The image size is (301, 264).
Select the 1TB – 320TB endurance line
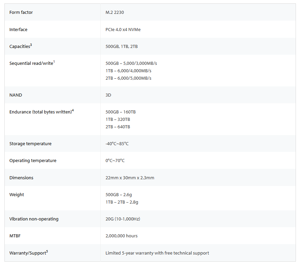point(118,120)
